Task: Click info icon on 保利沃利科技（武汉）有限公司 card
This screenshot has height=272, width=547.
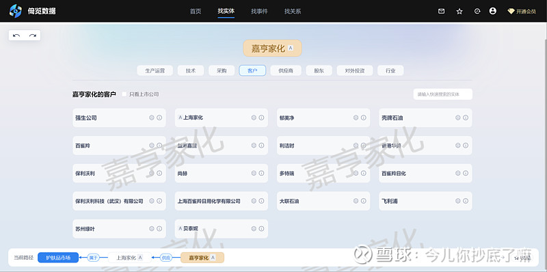Action: [x=159, y=201]
